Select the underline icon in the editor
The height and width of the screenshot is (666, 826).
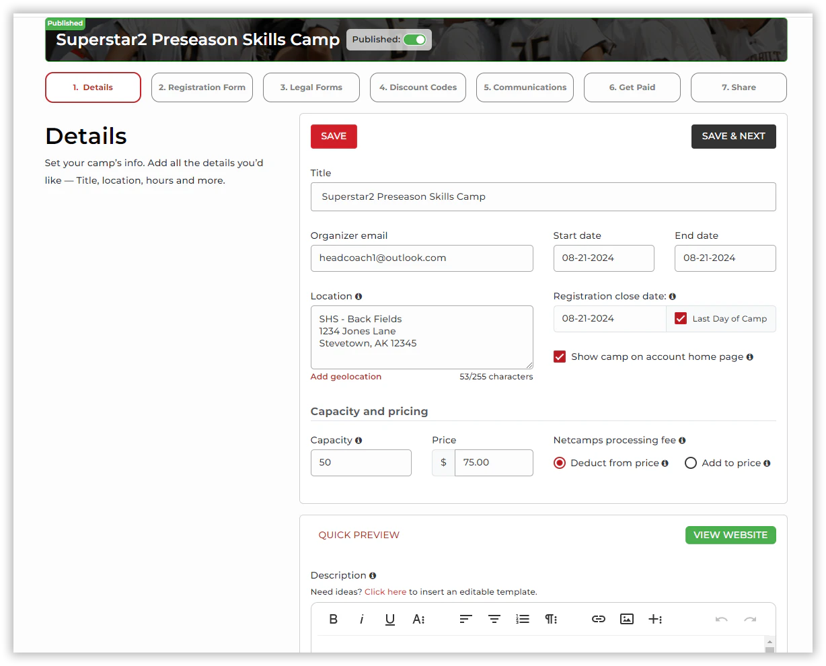390,619
